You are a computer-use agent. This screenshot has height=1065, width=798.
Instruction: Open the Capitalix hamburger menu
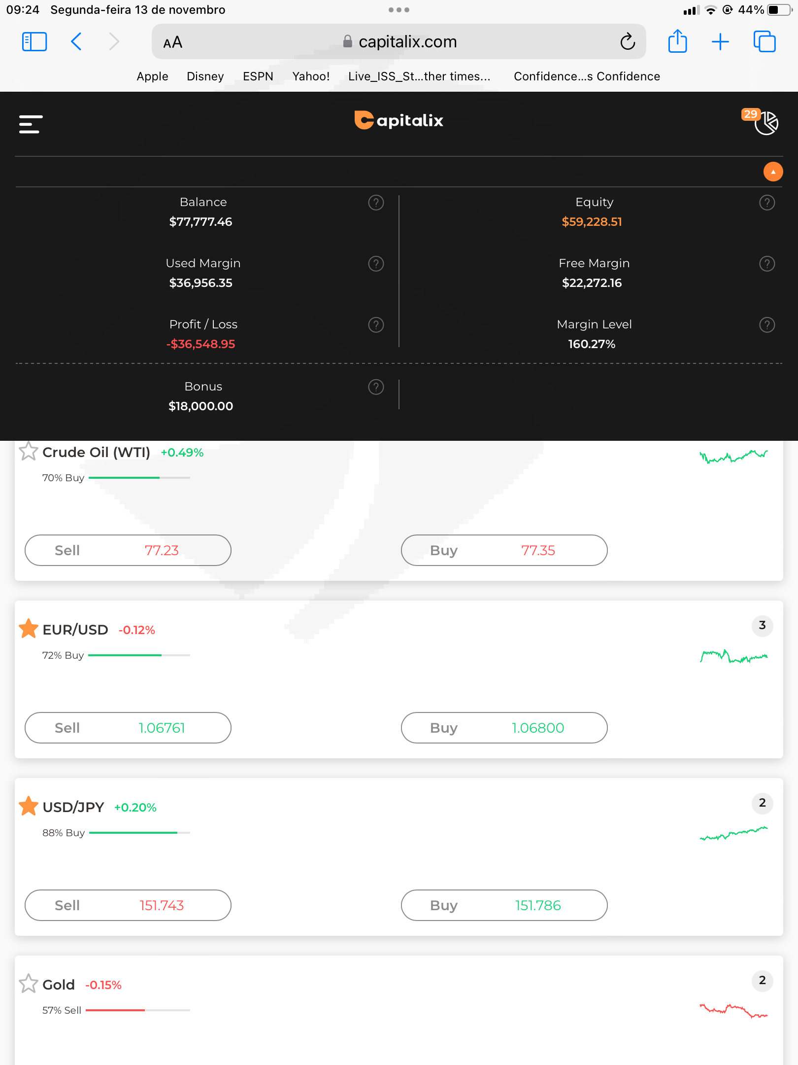[x=31, y=124]
